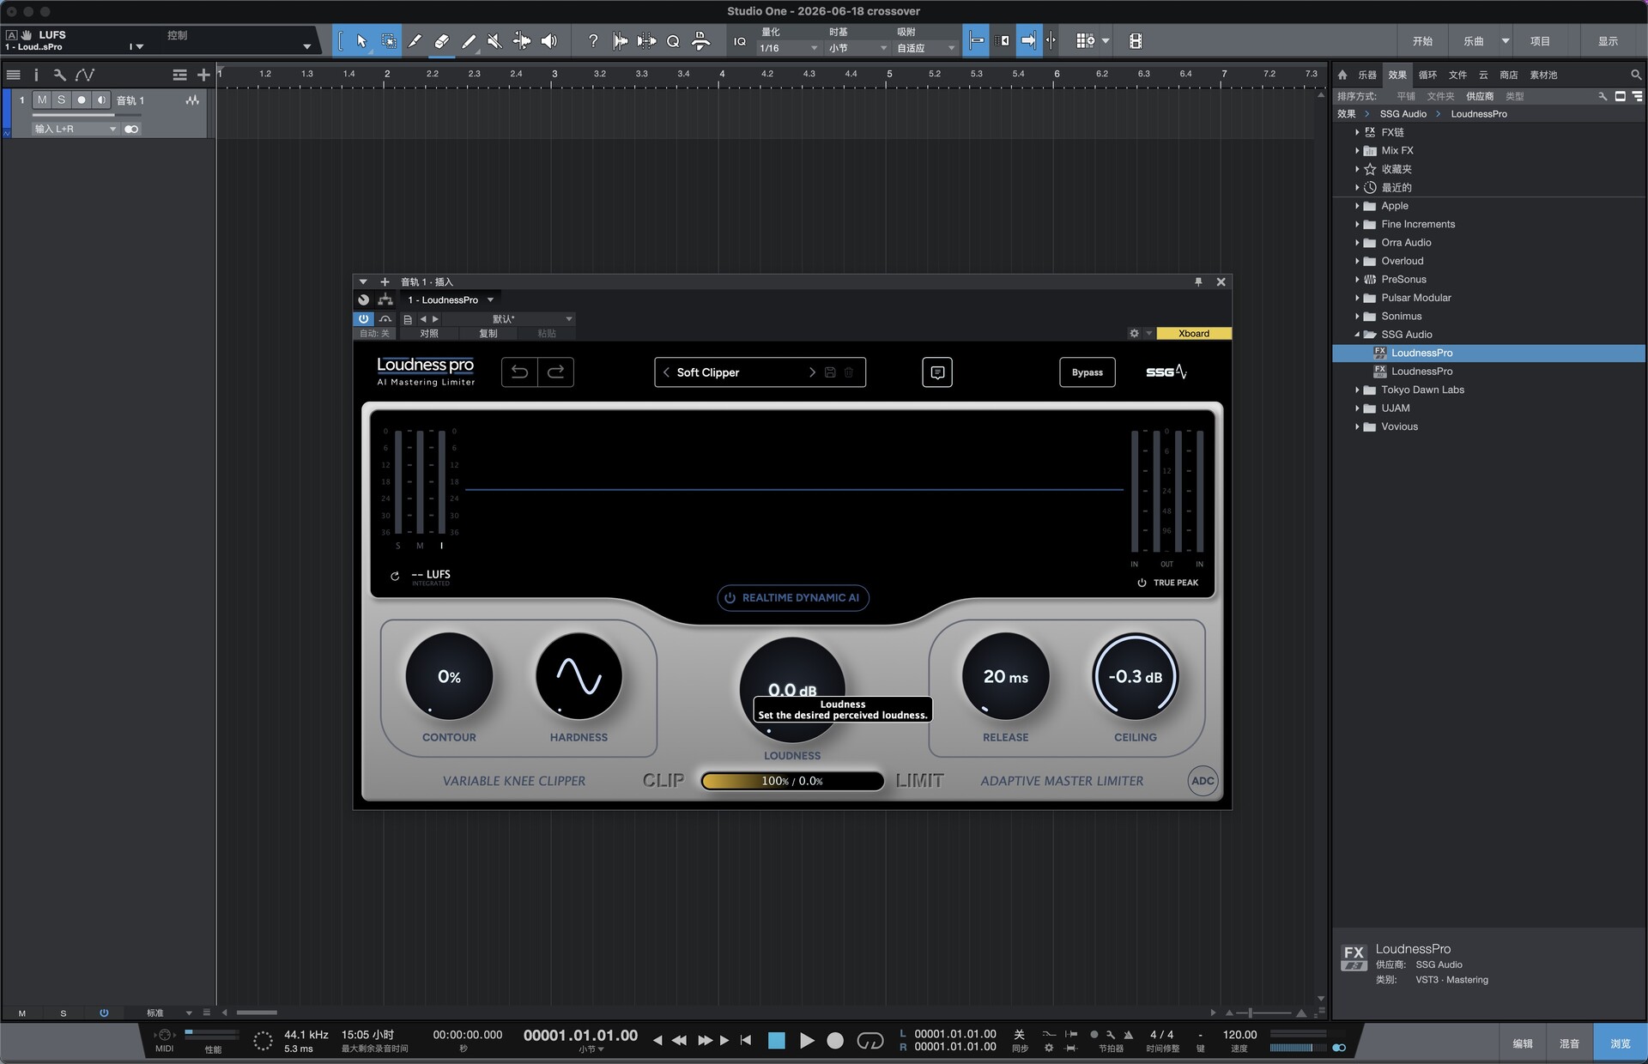Switch to the 素材池 browser tab
The width and height of the screenshot is (1648, 1064).
coord(1543,76)
